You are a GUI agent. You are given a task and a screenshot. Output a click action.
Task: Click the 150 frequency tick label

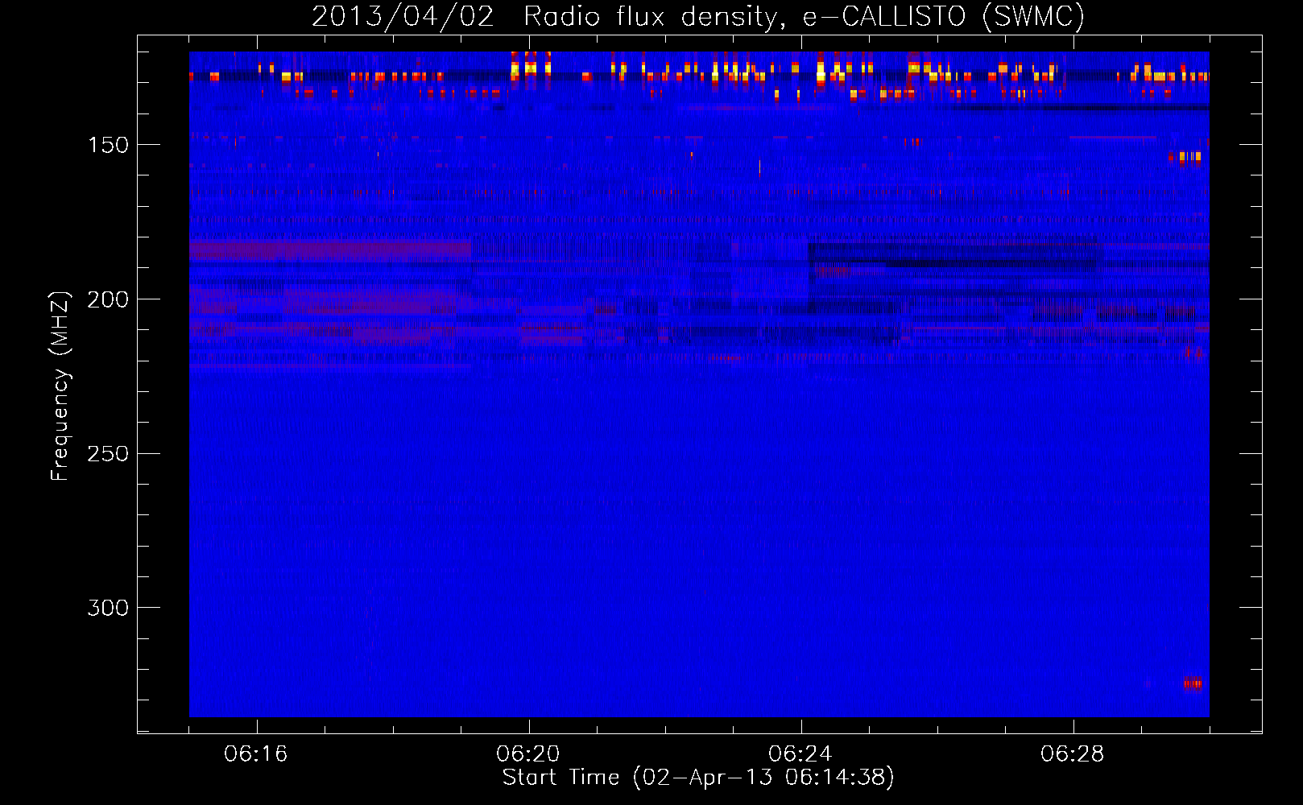click(108, 145)
